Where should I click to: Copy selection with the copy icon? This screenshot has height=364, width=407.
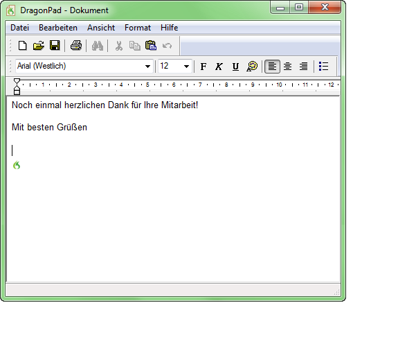[x=135, y=46]
